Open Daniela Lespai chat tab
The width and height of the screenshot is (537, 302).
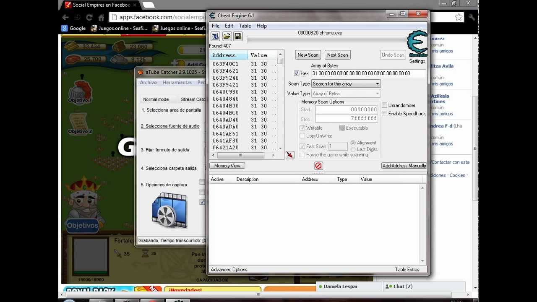[348, 286]
